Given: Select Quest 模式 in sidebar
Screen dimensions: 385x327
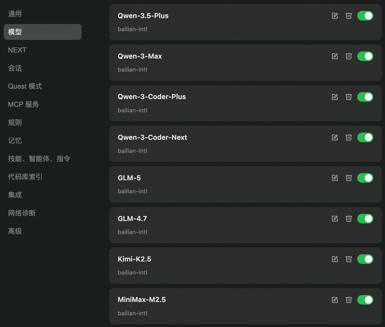Looking at the screenshot, I should point(25,86).
